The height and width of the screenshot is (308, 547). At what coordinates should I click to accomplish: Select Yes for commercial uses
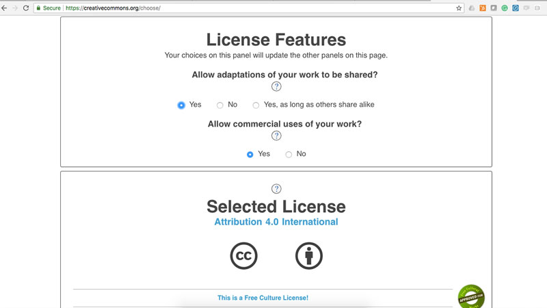tap(250, 155)
